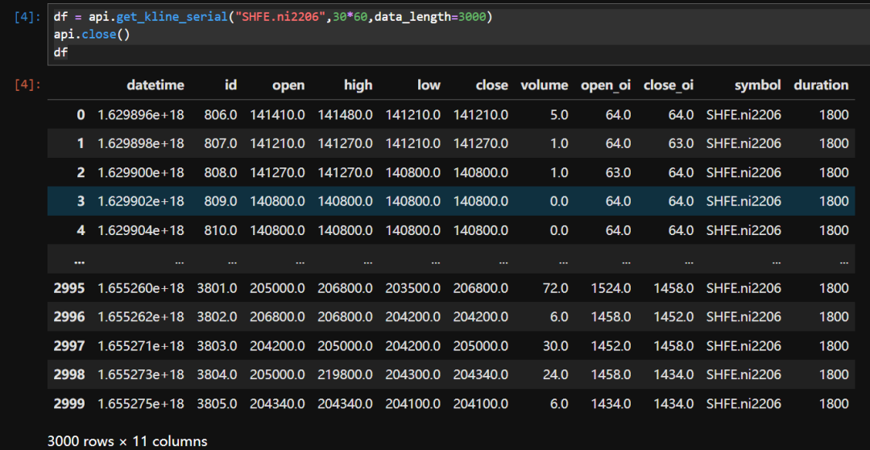Viewport: 870px width, 450px height.
Task: Select row index 2996
Action: click(x=69, y=317)
